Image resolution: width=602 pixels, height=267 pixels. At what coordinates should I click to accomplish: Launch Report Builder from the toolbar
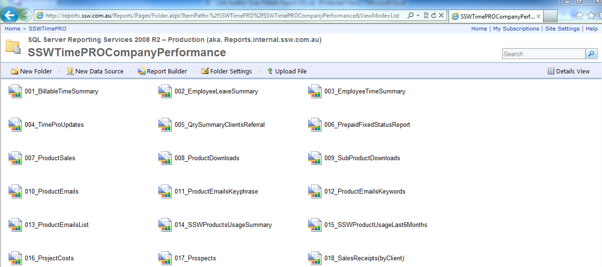pos(162,71)
